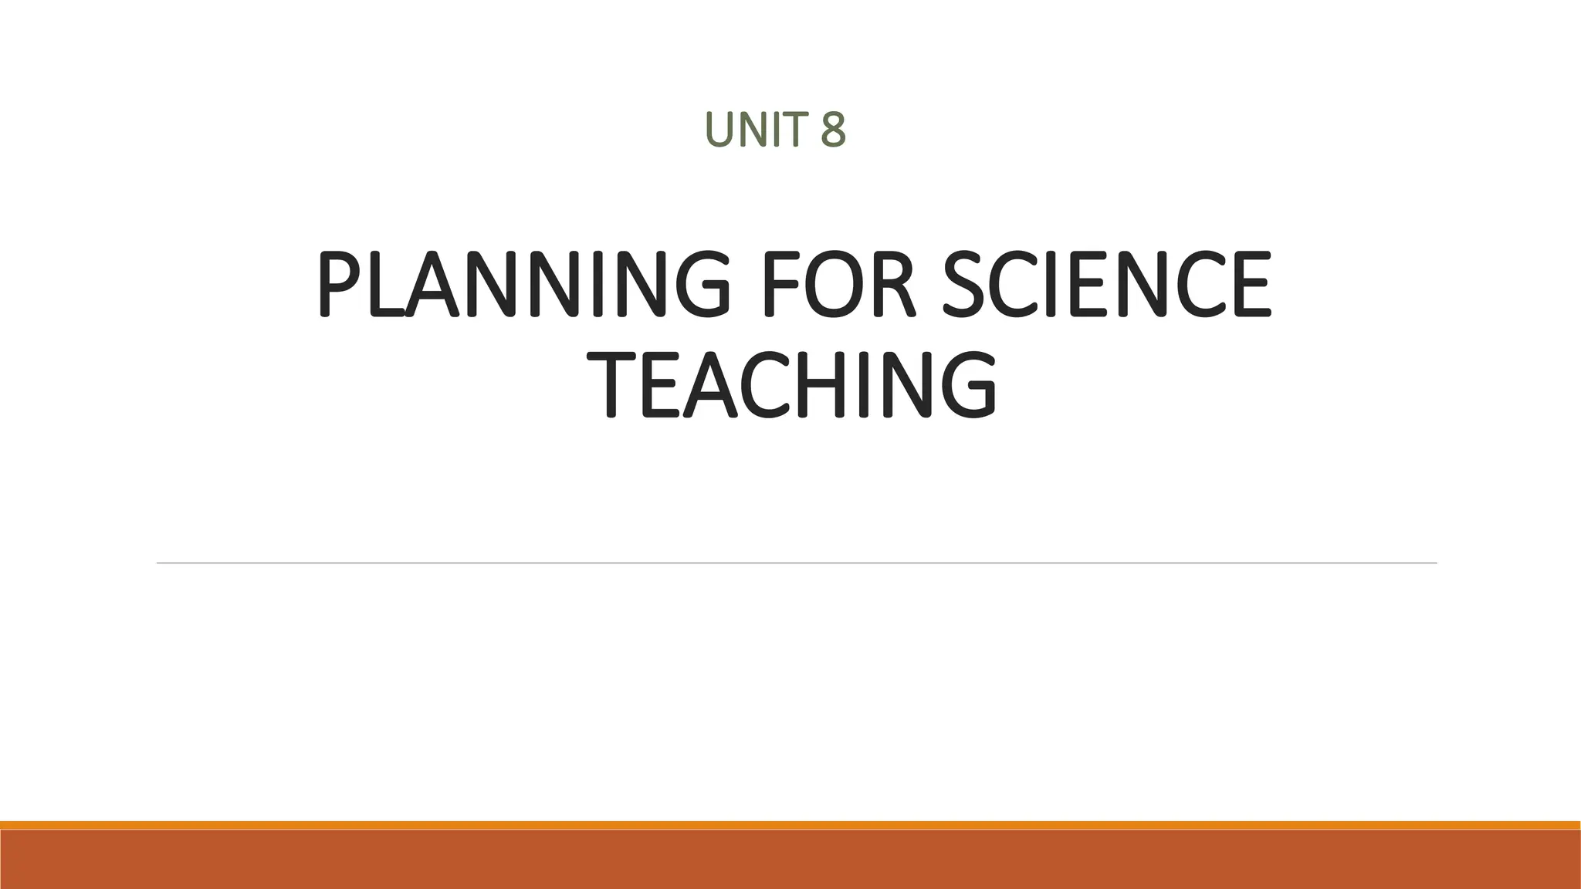This screenshot has width=1581, height=889.
Task: Click the right end of the divider line
Action: (1434, 563)
